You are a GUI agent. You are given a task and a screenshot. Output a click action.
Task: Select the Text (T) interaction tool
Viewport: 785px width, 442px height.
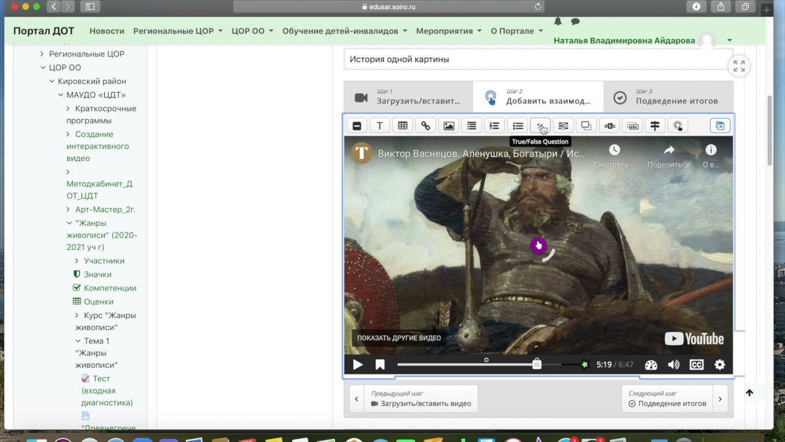(x=380, y=126)
